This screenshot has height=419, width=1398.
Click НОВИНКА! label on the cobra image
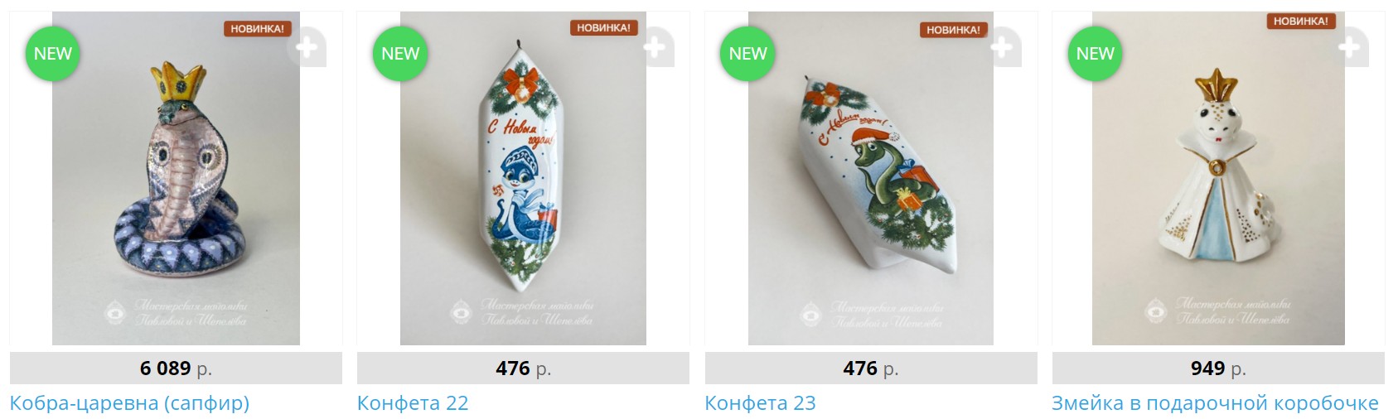click(x=257, y=29)
